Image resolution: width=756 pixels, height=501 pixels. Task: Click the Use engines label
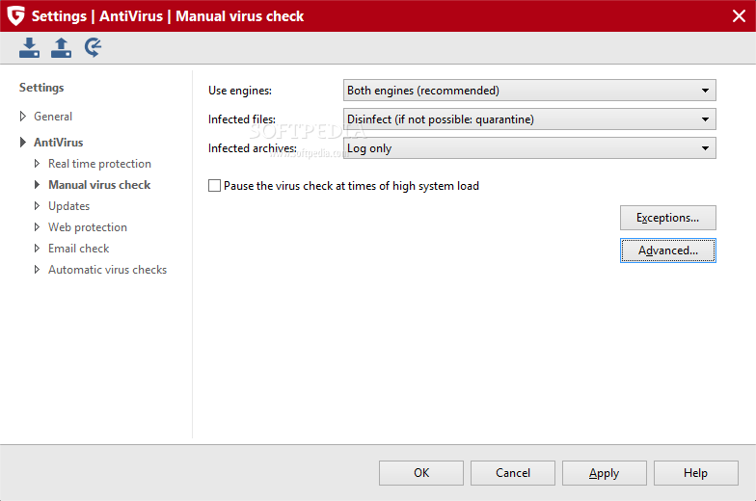[240, 91]
